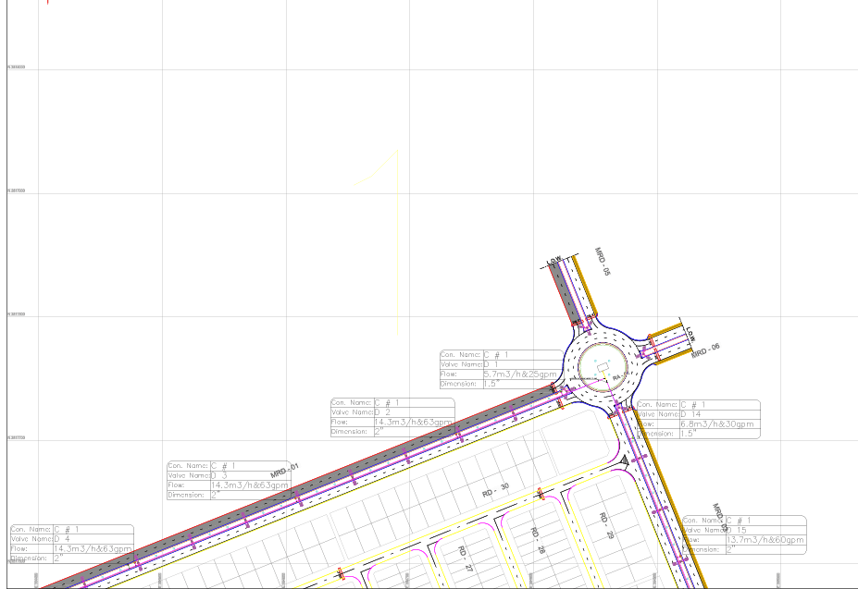858x589 pixels.
Task: Select the 1.5" dimension in the D 14 table
Action: pos(689,433)
